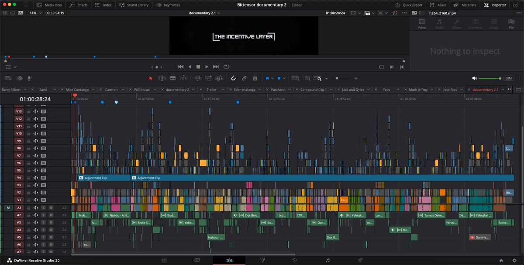Toggle the Linked Selection chain icon
Image resolution: width=524 pixels, height=265 pixels.
point(244,78)
